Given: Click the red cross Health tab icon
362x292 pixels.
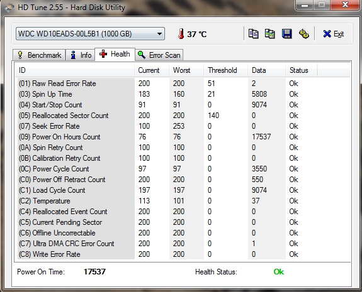Looking at the screenshot, I should pyautogui.click(x=103, y=54).
